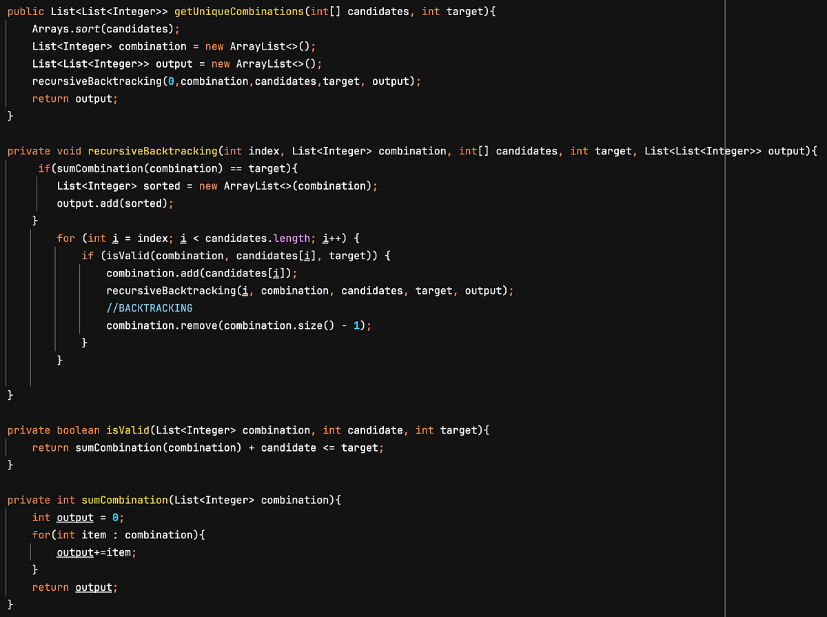Click the recursiveBacktracking(0,combination,...) call line
The height and width of the screenshot is (617, 827).
point(226,81)
